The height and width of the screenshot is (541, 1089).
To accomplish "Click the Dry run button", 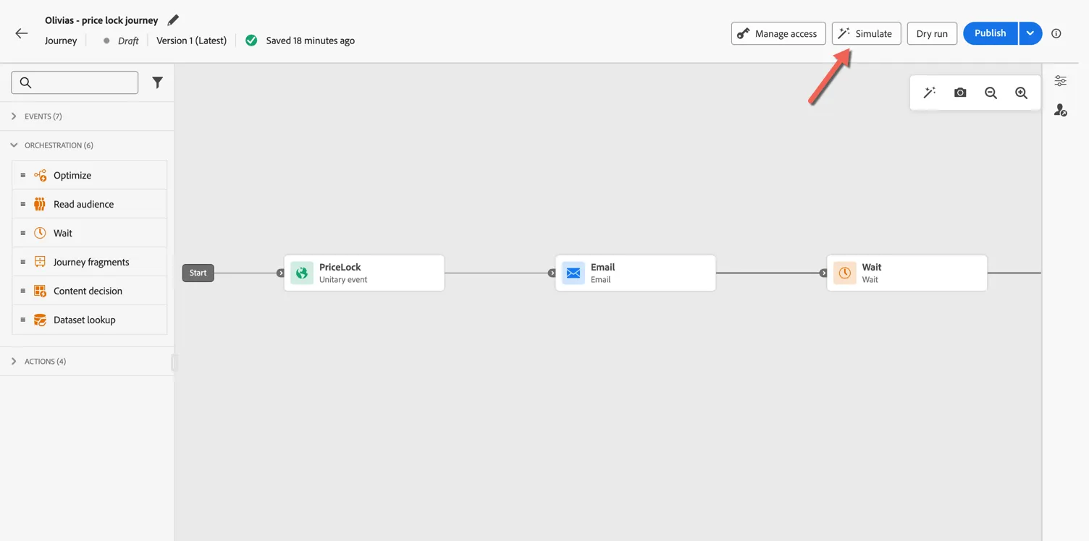I will (x=932, y=33).
